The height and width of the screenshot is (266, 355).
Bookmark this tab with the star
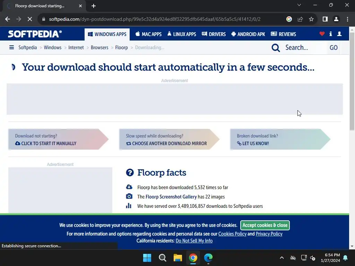click(x=311, y=19)
